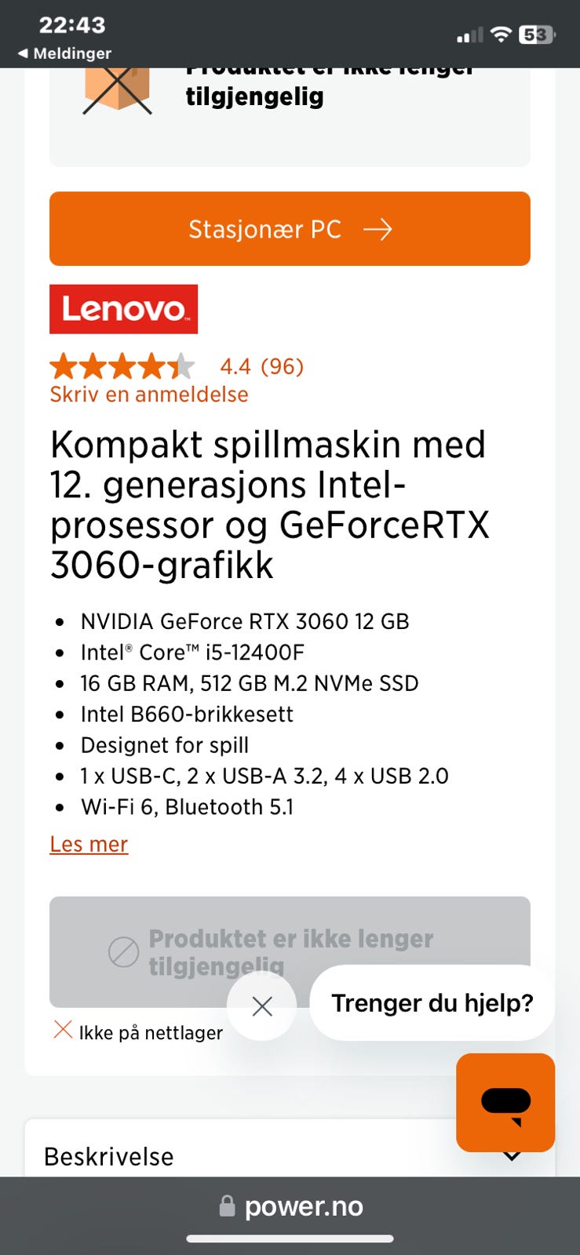Tap the red X out-of-stock icon
The height and width of the screenshot is (1255, 580).
[63, 1030]
